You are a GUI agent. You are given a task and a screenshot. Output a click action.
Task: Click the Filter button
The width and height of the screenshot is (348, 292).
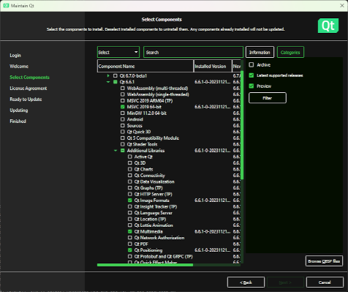[268, 98]
